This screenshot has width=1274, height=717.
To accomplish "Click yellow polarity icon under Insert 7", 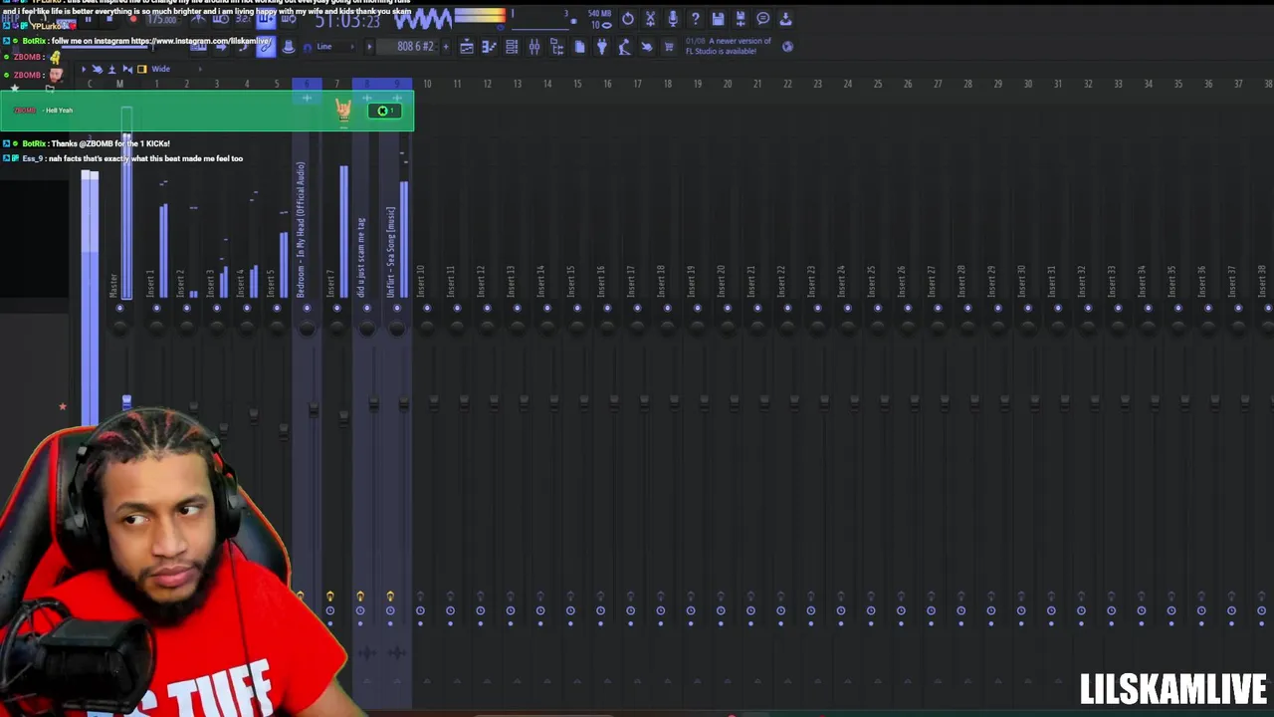I will 330,597.
